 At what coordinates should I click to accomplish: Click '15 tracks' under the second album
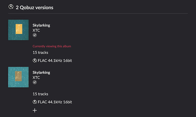click(x=40, y=94)
